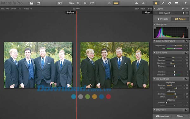Adjust the Saturation slider
This screenshot has height=119, width=190.
tap(174, 75)
